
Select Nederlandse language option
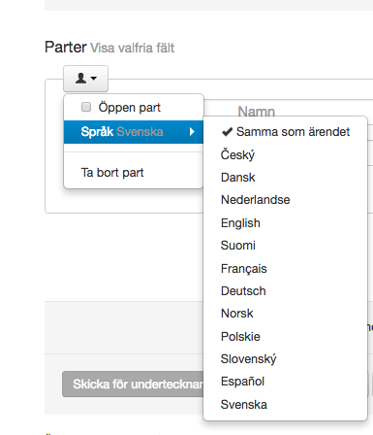tap(286, 200)
